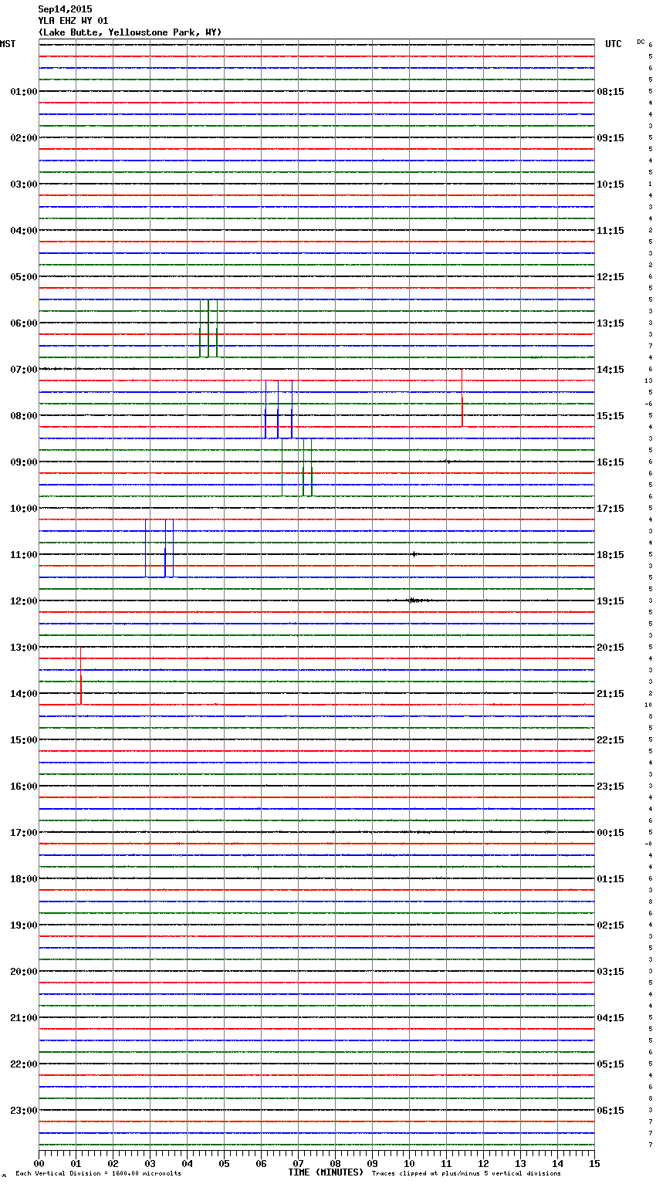Click the 13:15 UTC time label
656x1184 pixels.
(x=610, y=323)
